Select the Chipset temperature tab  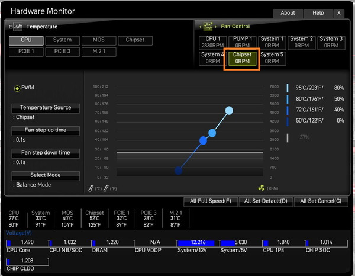[135, 40]
